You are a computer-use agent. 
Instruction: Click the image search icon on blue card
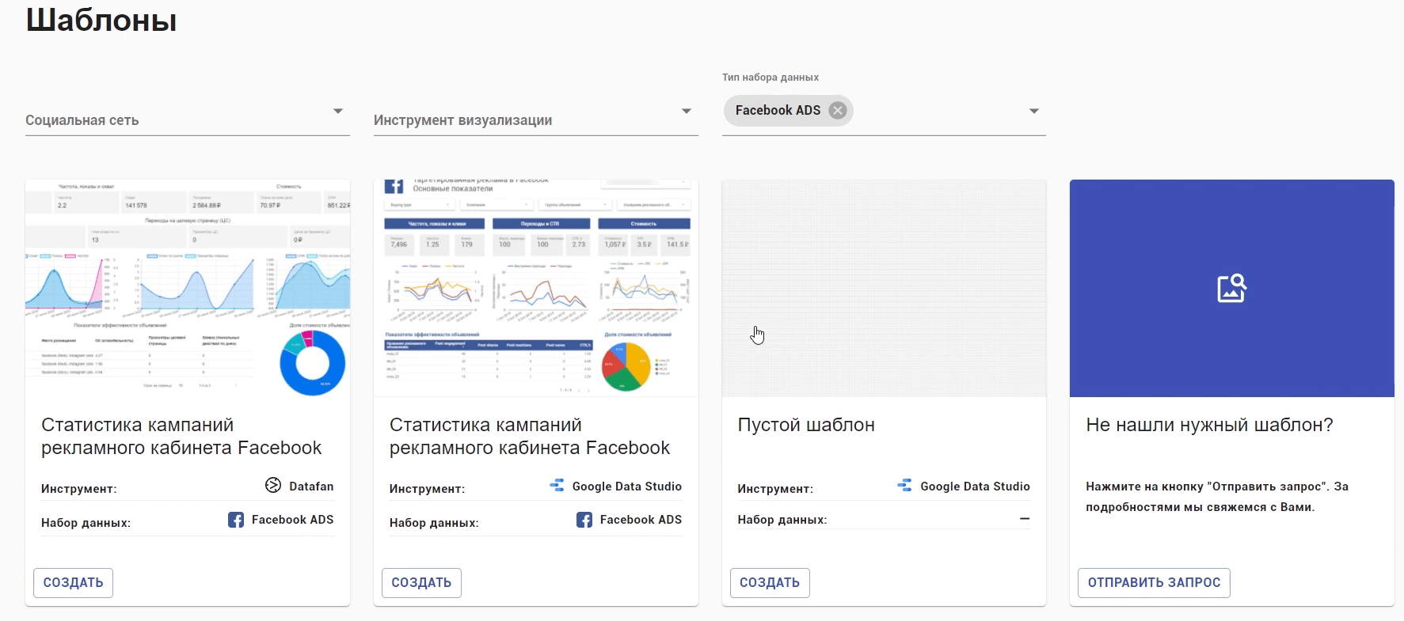(x=1231, y=288)
